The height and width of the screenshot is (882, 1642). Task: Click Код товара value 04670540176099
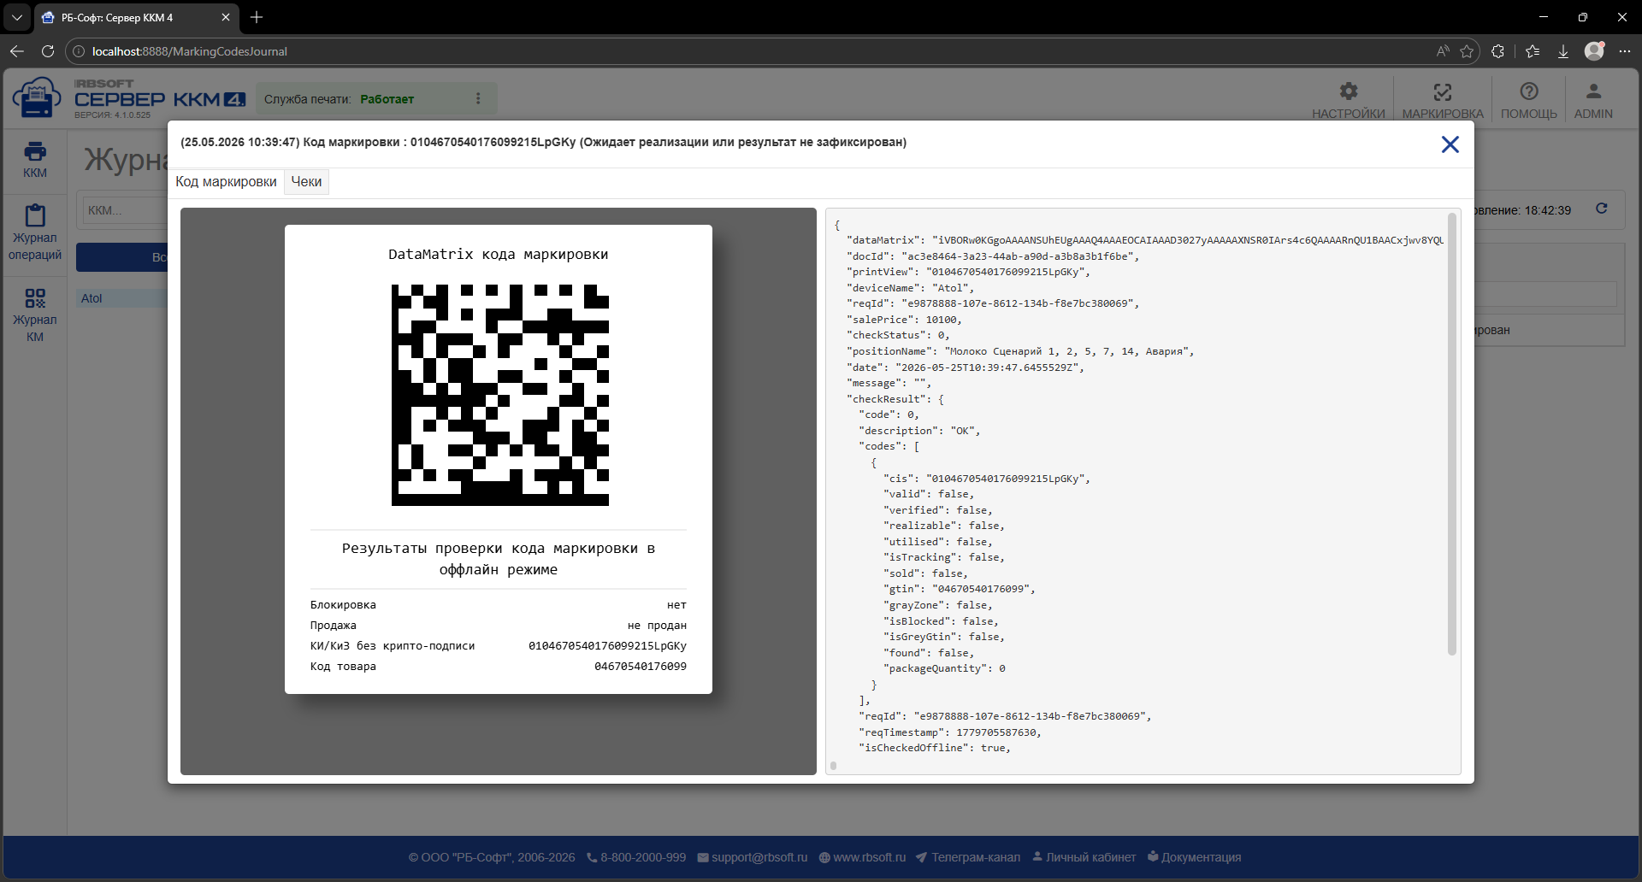641,667
